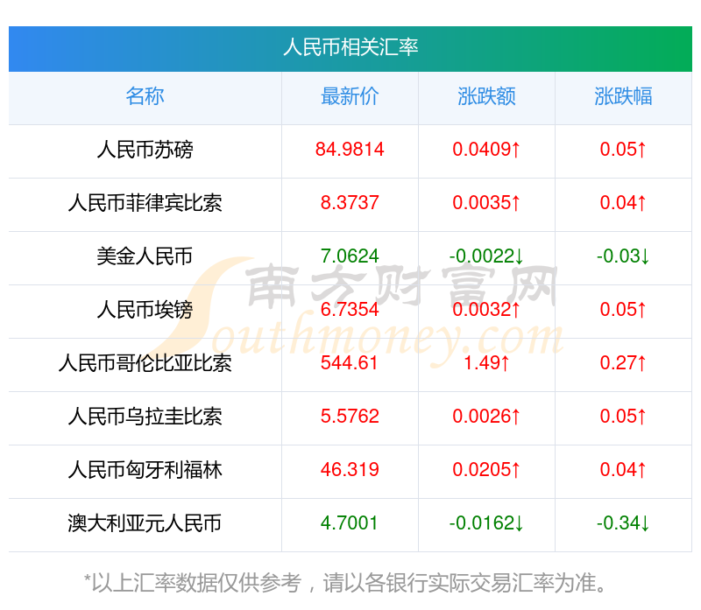
Task: Click the 5.5762 latest price value
Action: click(350, 417)
